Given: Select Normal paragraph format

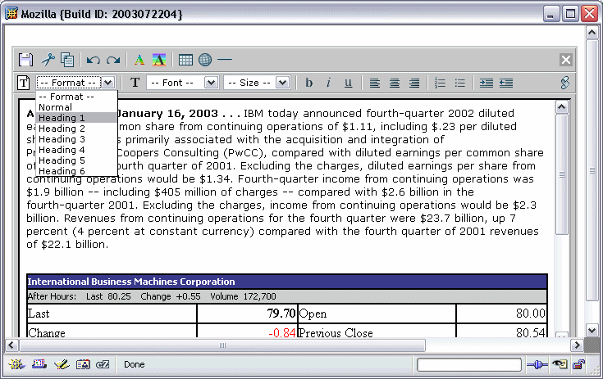Looking at the screenshot, I should pyautogui.click(x=76, y=107).
